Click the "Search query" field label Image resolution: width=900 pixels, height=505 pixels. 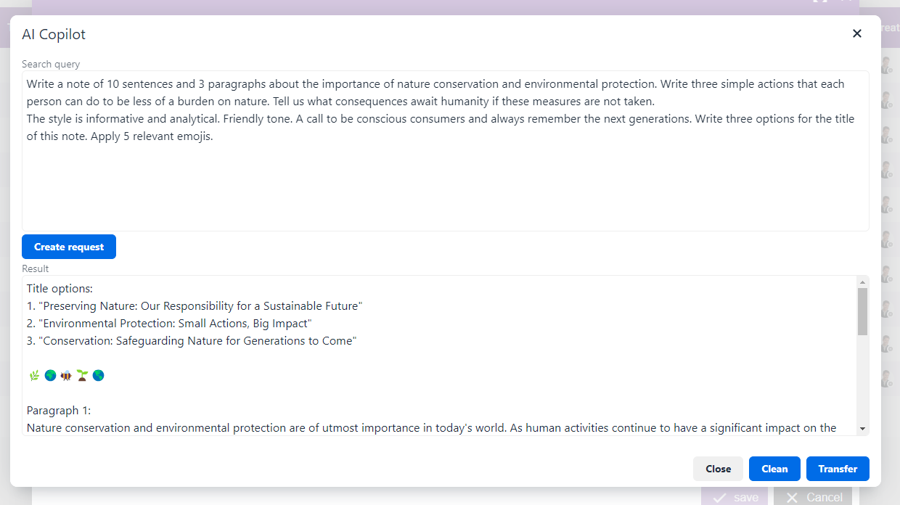[x=51, y=64]
